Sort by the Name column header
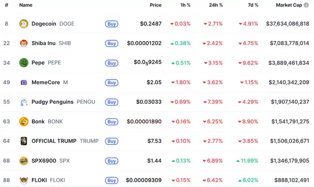The width and height of the screenshot is (314, 187). [26, 5]
